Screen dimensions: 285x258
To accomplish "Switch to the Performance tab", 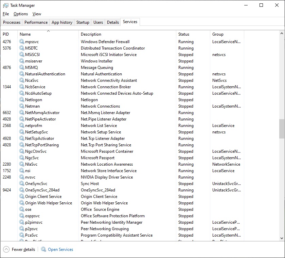I will point(36,22).
